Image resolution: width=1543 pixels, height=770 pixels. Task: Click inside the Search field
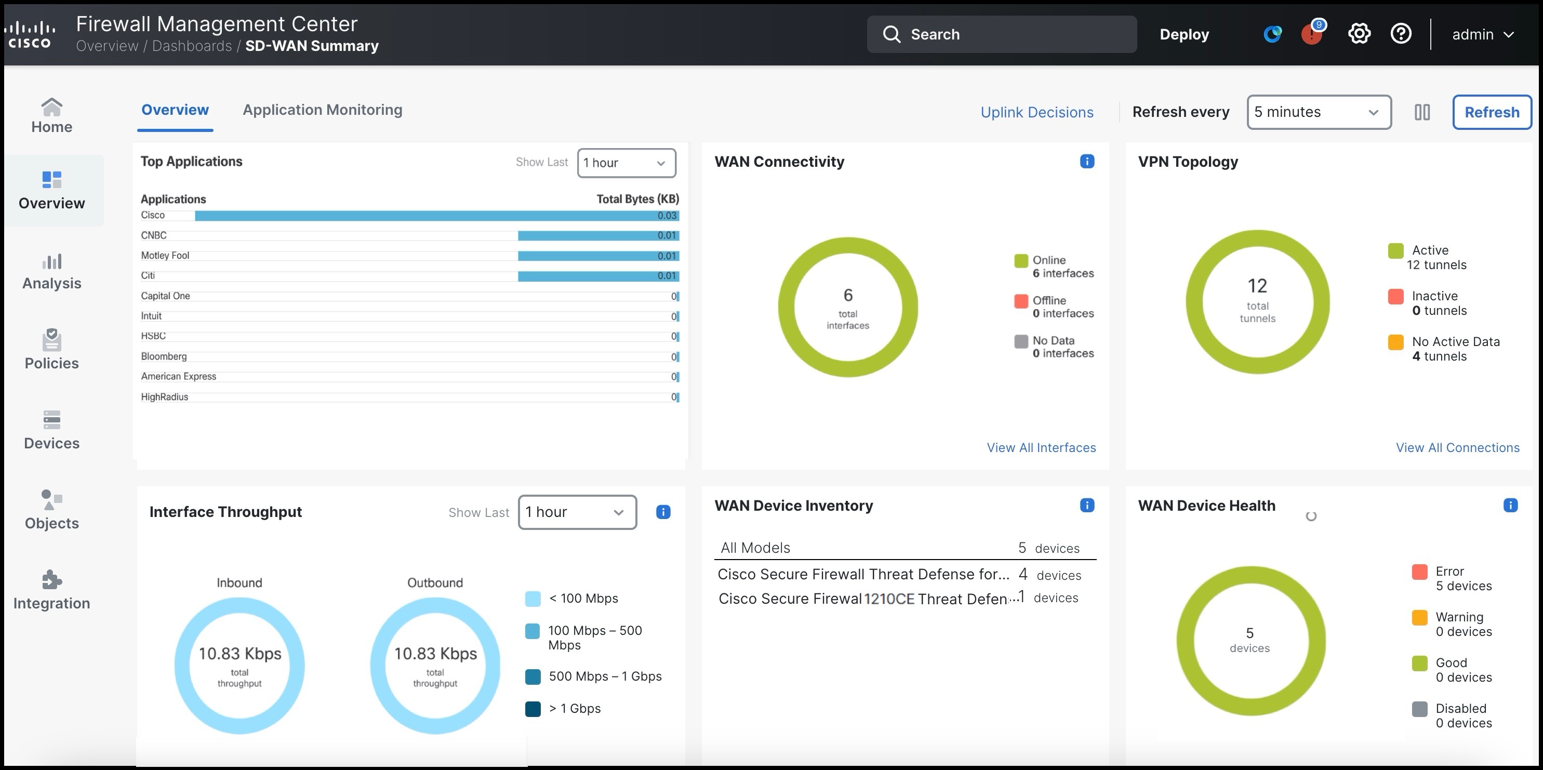1001,34
